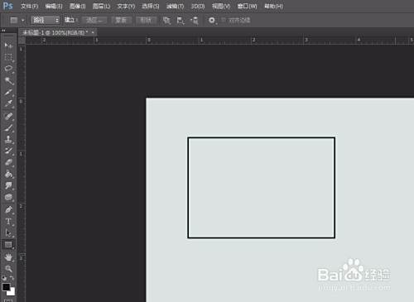Select the Path Selection arrow tool
Screen dimensions: 414x302
[8, 233]
